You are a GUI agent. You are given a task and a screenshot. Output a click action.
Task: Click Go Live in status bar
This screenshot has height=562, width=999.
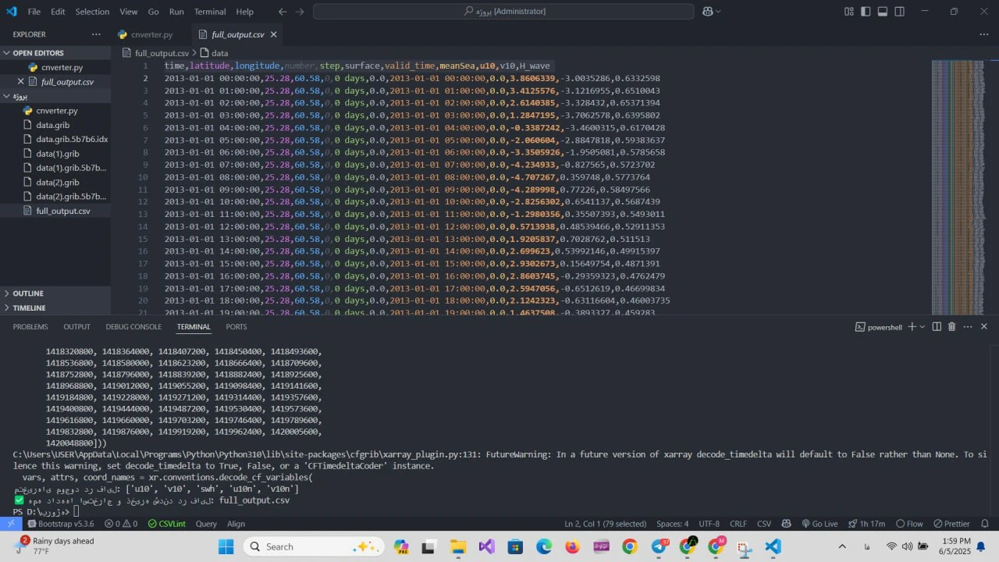pyautogui.click(x=819, y=524)
